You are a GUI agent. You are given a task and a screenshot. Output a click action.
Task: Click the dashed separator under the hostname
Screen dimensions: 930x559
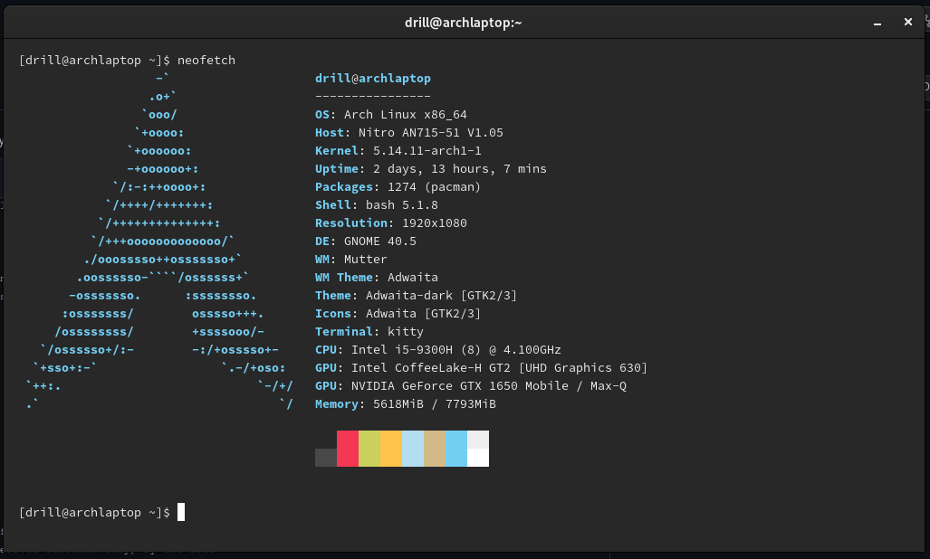point(373,97)
